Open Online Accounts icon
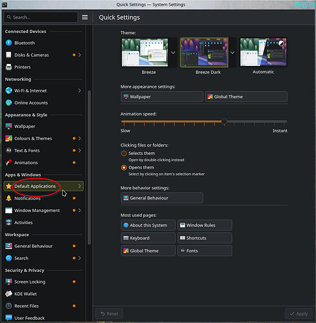 [8, 103]
